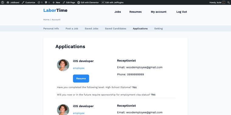
Task: Click first employee username link
Action: [78, 68]
